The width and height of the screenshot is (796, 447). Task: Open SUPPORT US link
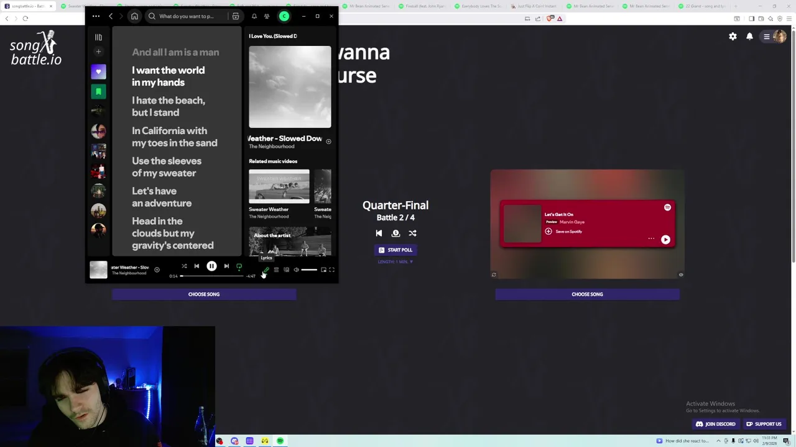(x=764, y=424)
